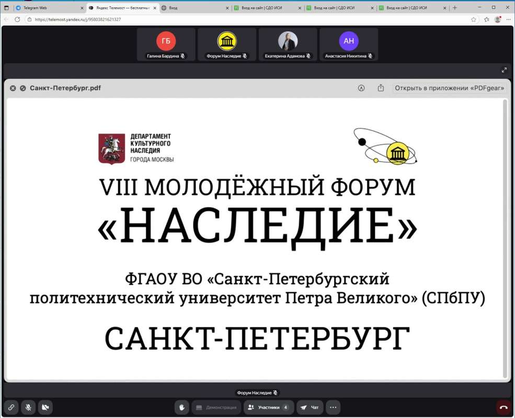End the call with red hang-up button
The image size is (515, 418).
503,407
